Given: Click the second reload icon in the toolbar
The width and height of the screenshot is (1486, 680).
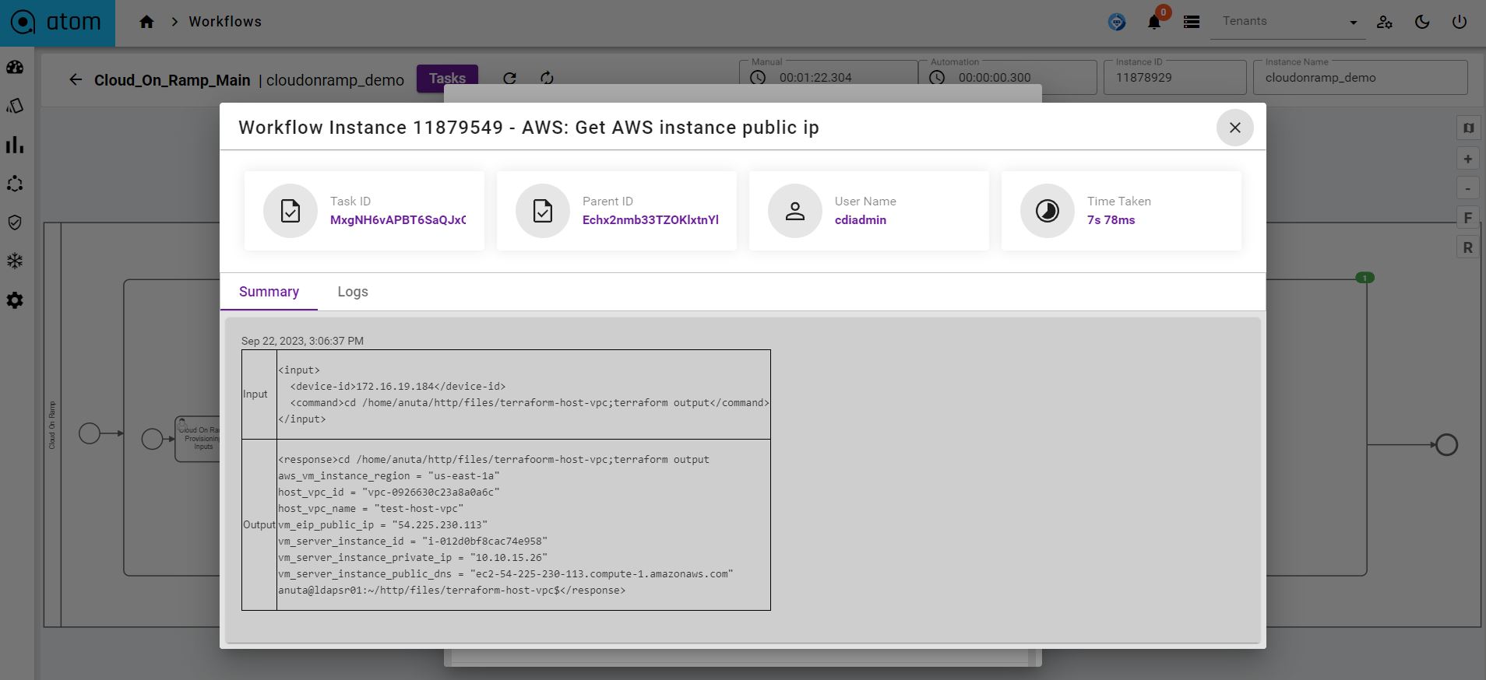Looking at the screenshot, I should pos(547,78).
